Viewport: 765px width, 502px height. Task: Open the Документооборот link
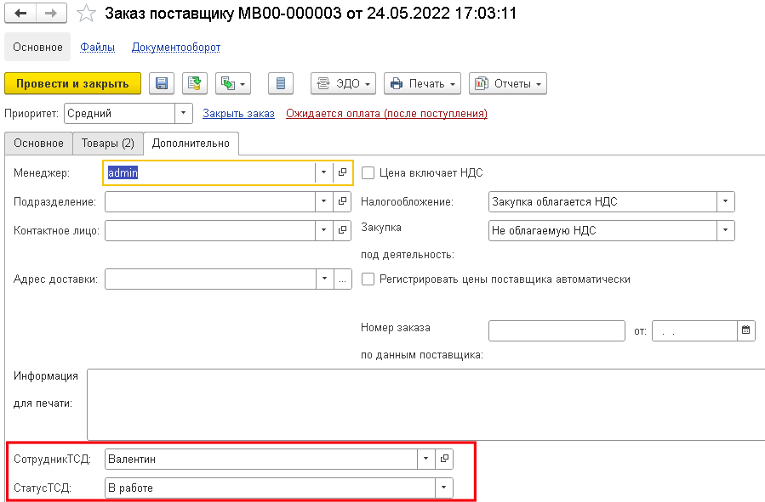tap(176, 48)
